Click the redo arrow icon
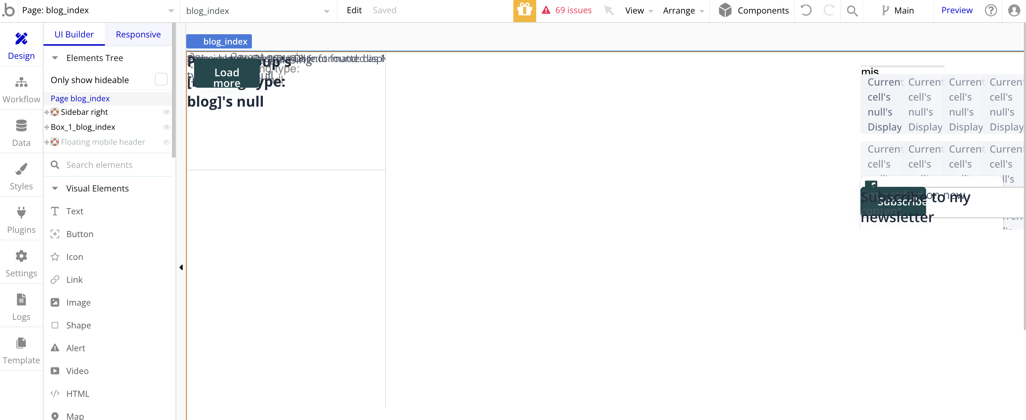 [x=829, y=10]
